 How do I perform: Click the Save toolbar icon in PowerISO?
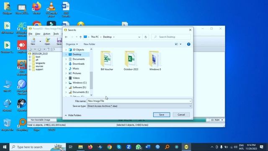[59, 42]
